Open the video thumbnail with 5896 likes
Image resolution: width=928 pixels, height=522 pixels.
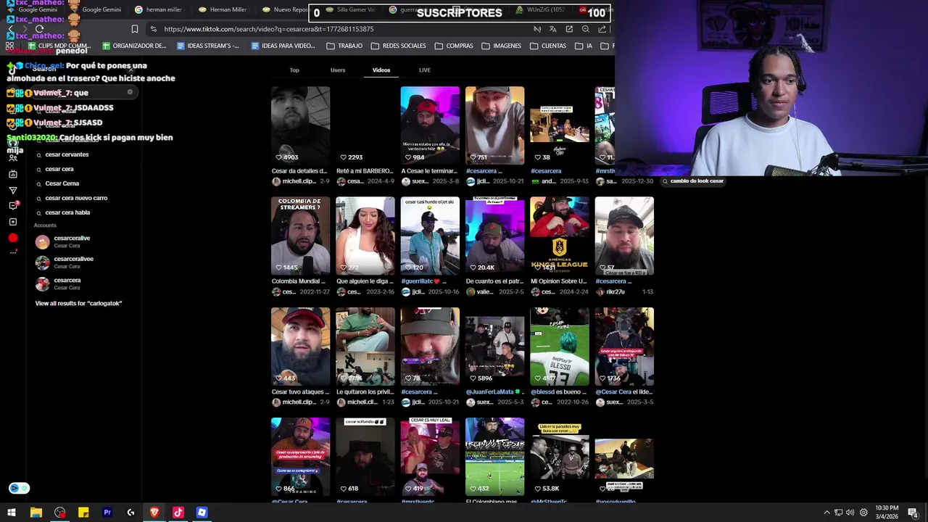(494, 346)
